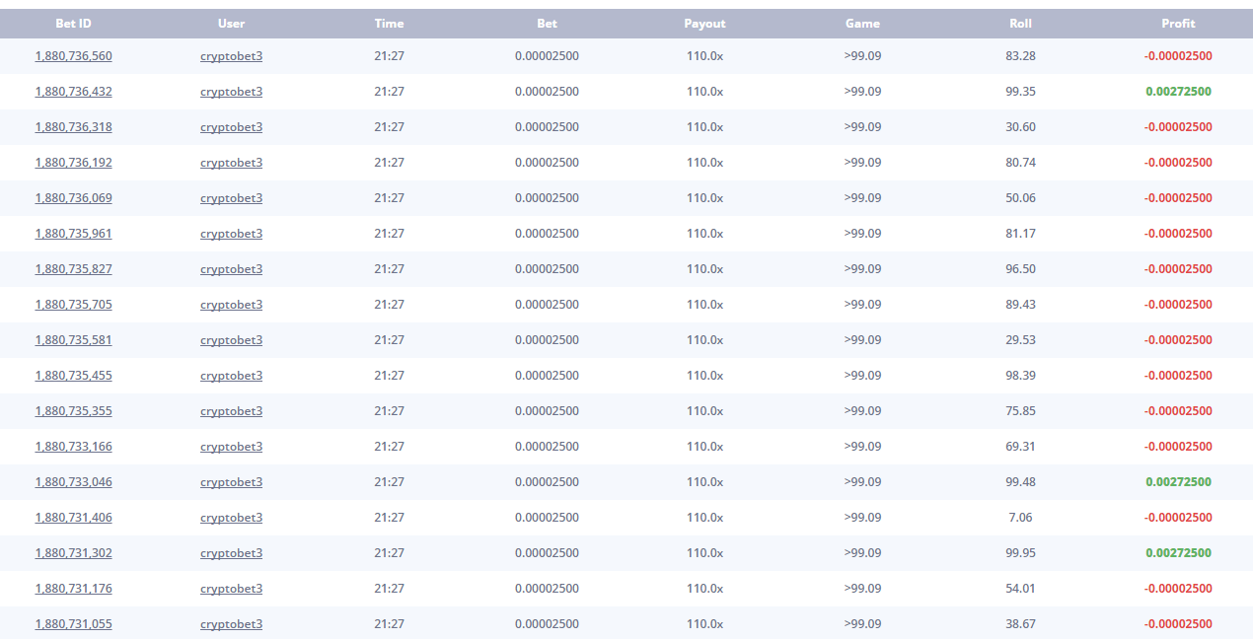Click the Bet column header
The height and width of the screenshot is (639, 1253).
click(547, 24)
